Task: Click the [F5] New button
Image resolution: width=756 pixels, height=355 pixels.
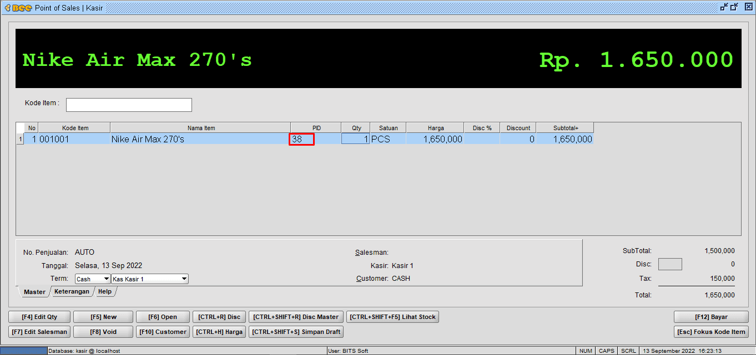Action: pos(103,317)
